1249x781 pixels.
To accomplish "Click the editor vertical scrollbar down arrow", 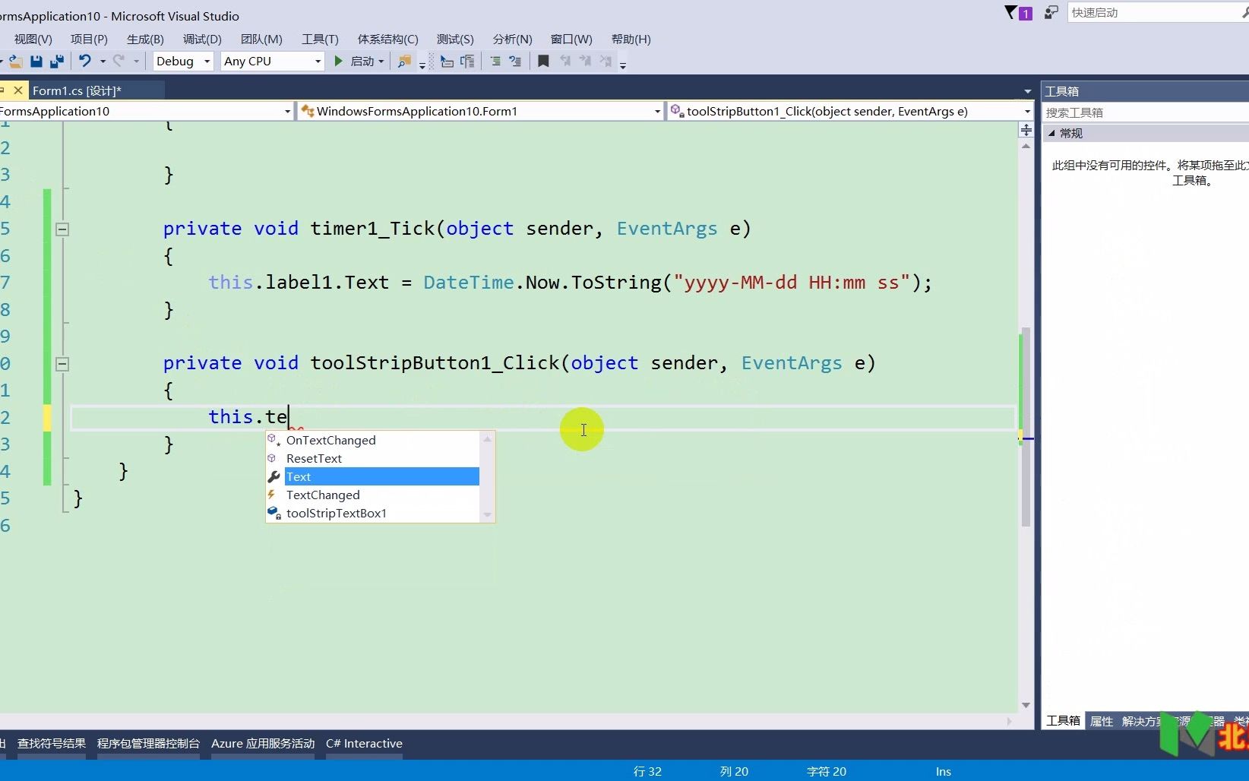I will [x=1026, y=705].
